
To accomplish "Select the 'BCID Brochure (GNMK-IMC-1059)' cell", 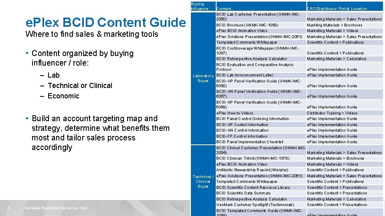I will (x=261, y=25).
